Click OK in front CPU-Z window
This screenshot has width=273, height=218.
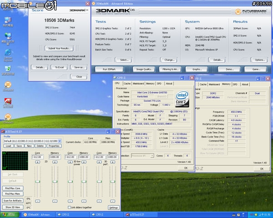[x=186, y=168]
